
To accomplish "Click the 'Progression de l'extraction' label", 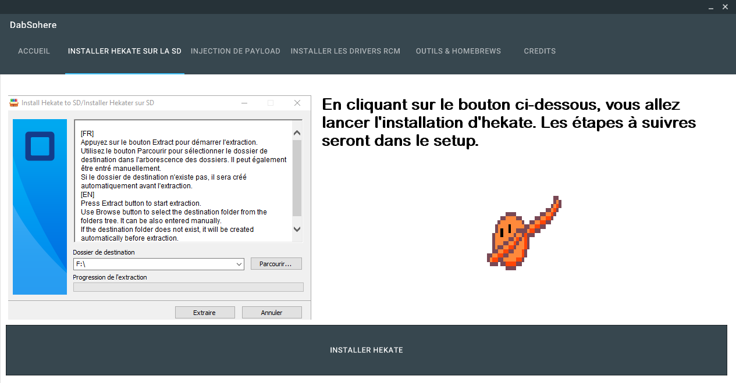I will coord(110,277).
